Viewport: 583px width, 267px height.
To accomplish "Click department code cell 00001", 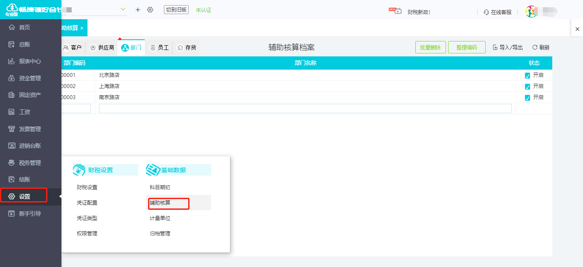I will 78,75.
